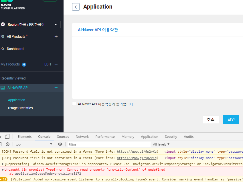Screen dimensions: 243x187
Task: Expand All Products with plus icon
Action: pyautogui.click(x=56, y=36)
